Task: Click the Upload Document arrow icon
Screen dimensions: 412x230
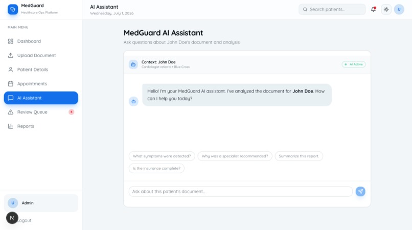Action: [x=11, y=56]
